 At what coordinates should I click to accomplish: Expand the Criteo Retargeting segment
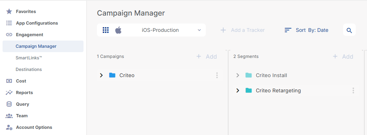pyautogui.click(x=238, y=90)
